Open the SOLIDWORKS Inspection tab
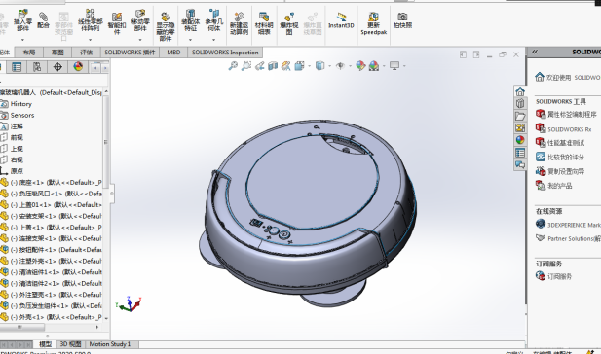Screen dimensions: 601x354 tap(225, 53)
